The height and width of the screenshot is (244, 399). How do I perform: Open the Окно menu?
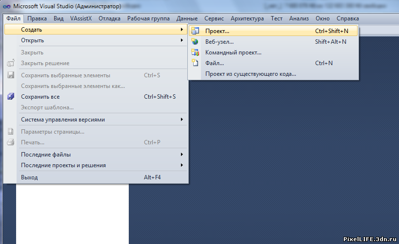click(x=322, y=18)
